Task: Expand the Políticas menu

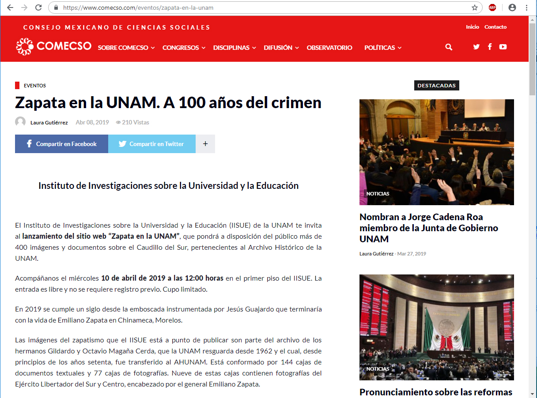Action: coord(383,48)
